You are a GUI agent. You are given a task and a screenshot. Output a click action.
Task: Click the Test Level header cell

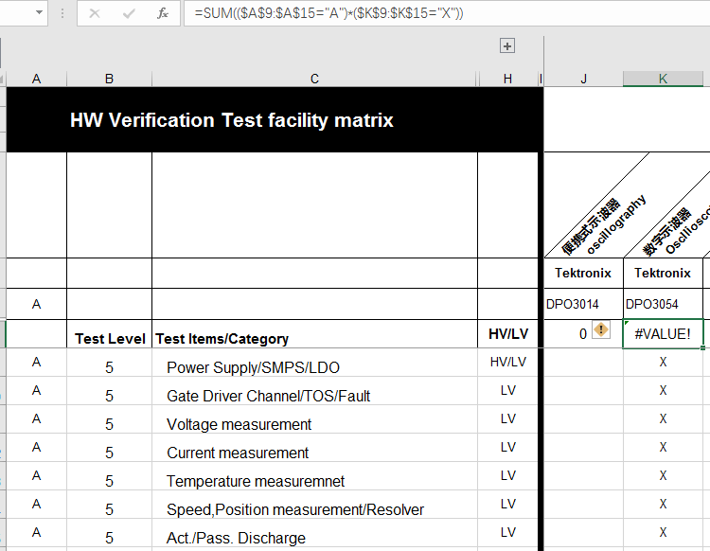[109, 334]
